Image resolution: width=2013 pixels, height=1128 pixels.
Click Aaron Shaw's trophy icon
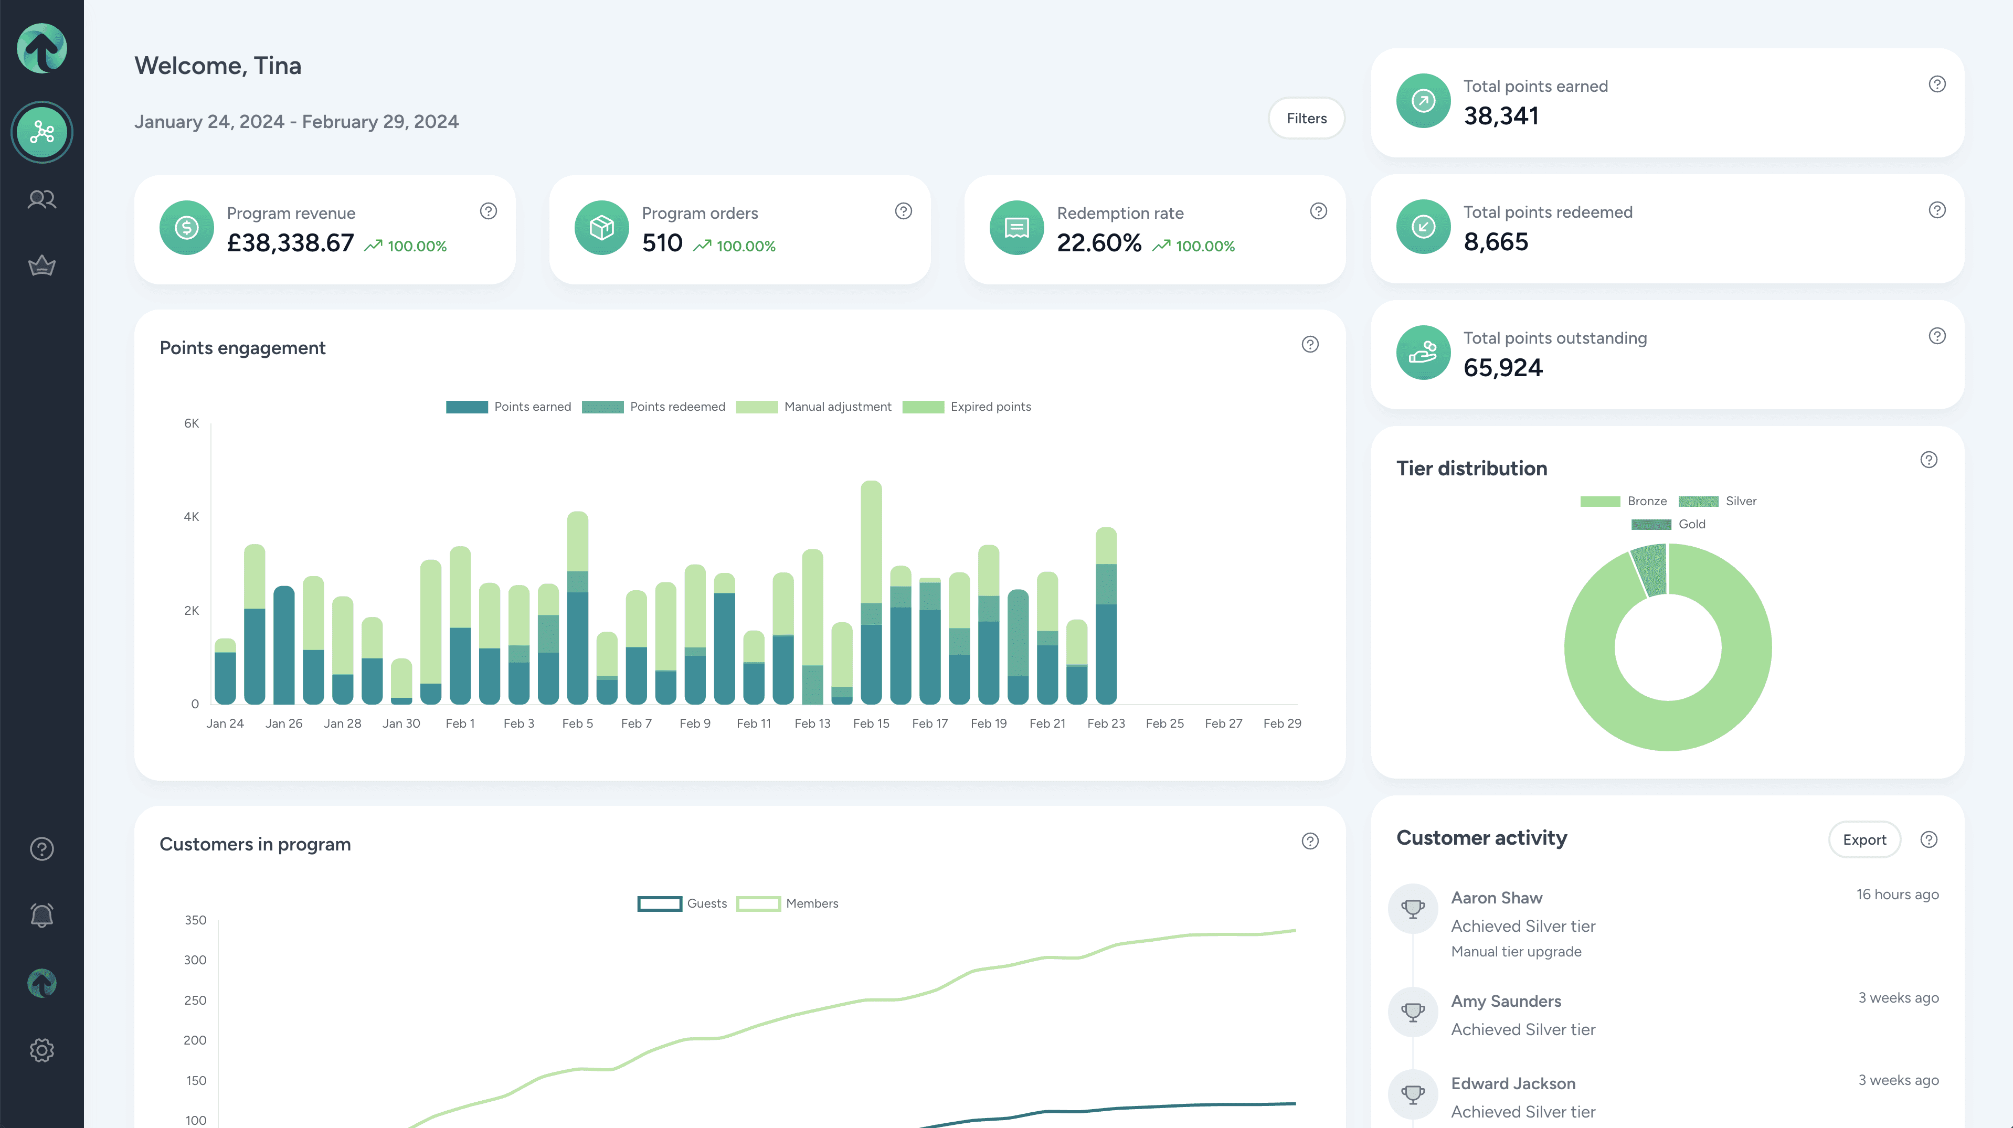pyautogui.click(x=1413, y=909)
